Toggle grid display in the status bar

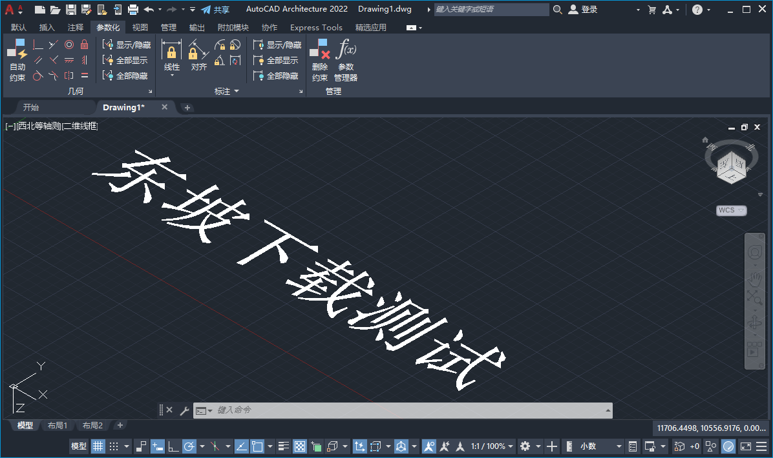[x=98, y=446]
